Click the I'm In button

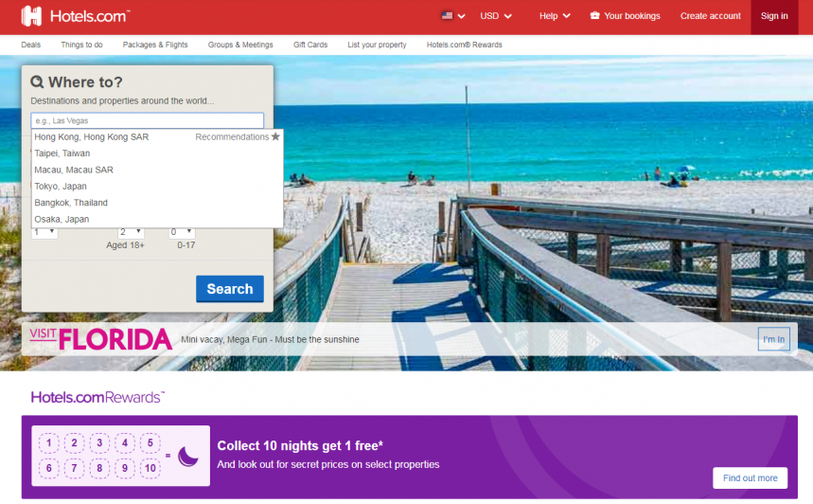773,339
